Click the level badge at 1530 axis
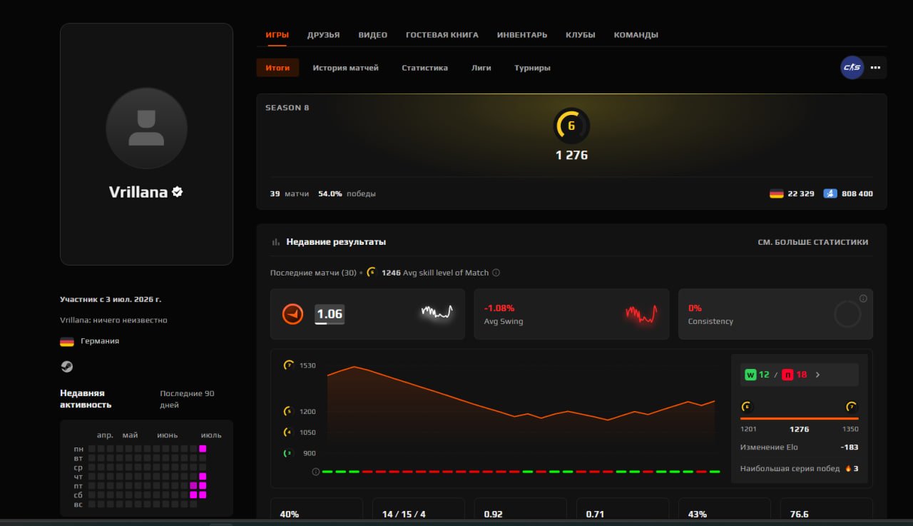The image size is (913, 526). [288, 365]
